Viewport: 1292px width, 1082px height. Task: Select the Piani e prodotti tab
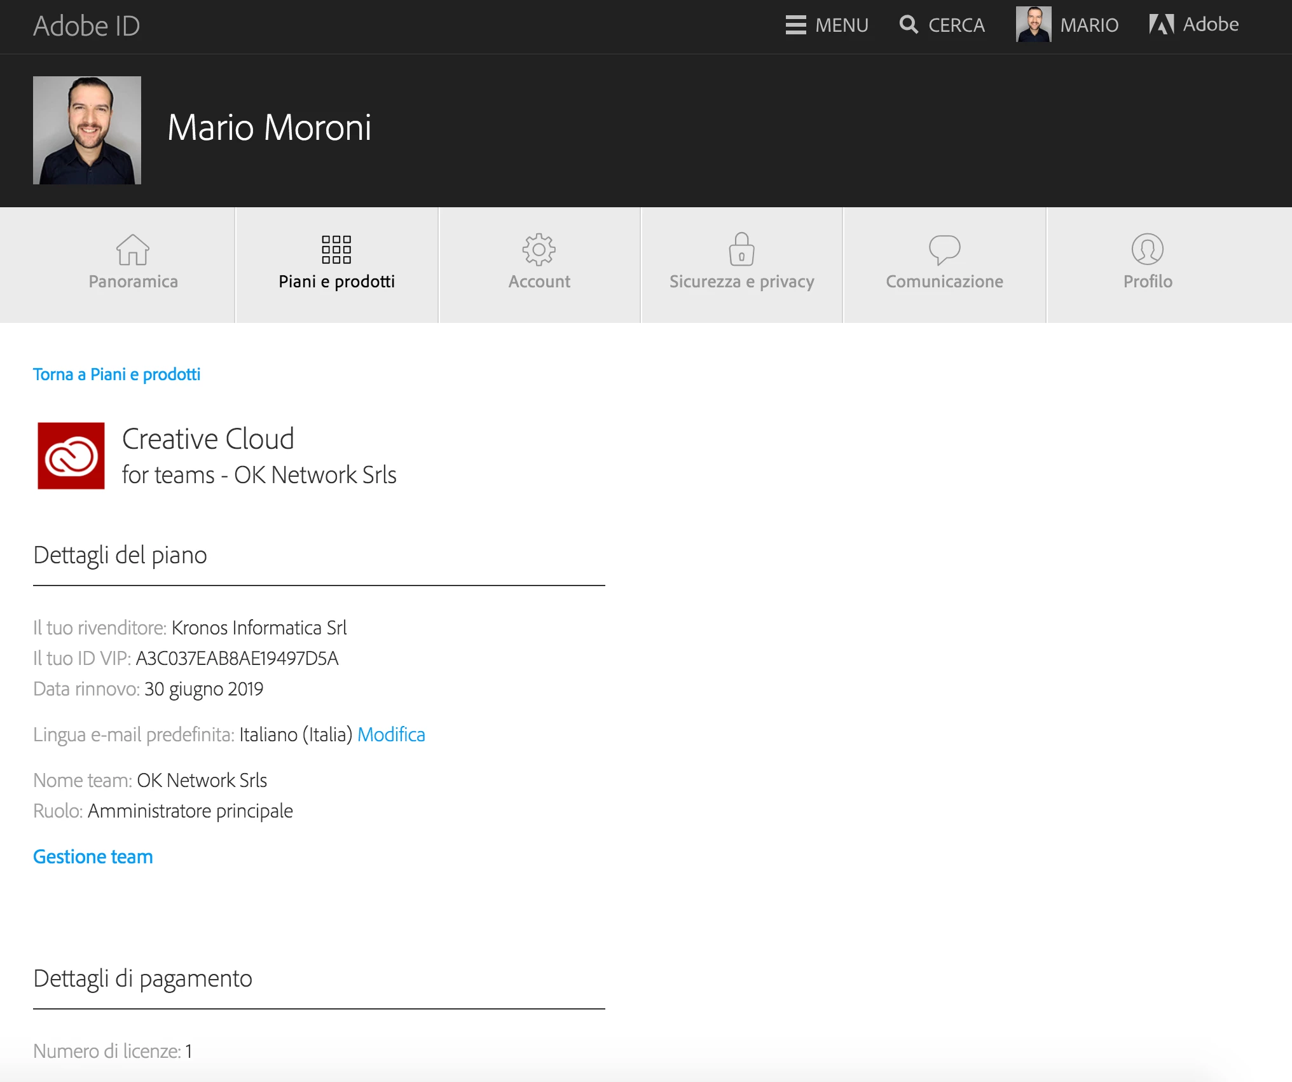click(337, 265)
